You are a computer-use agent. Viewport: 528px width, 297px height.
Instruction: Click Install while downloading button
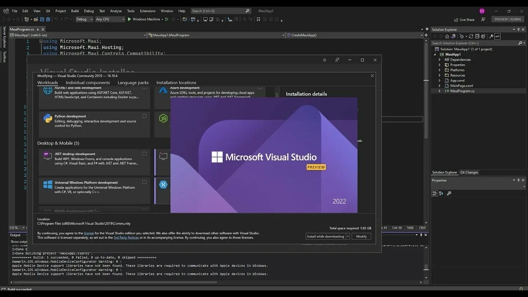(x=325, y=236)
